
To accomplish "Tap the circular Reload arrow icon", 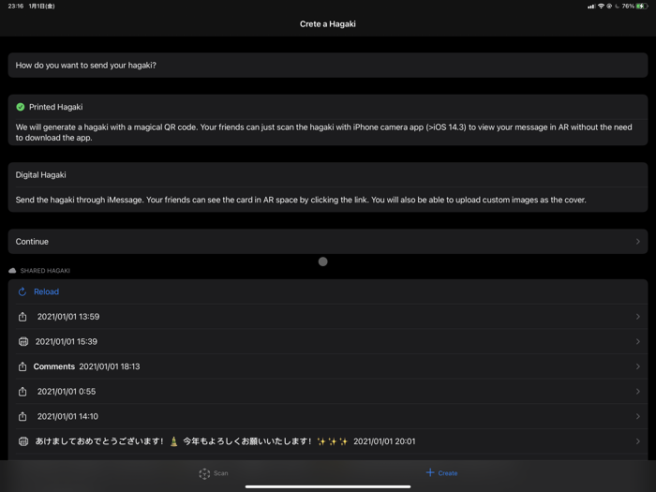I will tap(22, 291).
